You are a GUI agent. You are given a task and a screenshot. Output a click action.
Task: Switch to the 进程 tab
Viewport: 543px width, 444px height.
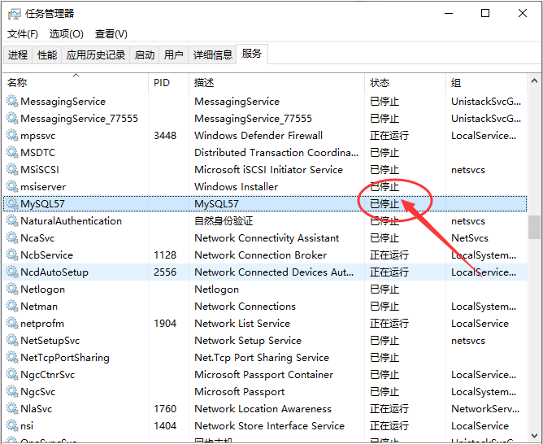(x=18, y=55)
